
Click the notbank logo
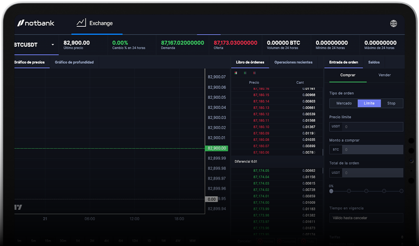pos(36,23)
